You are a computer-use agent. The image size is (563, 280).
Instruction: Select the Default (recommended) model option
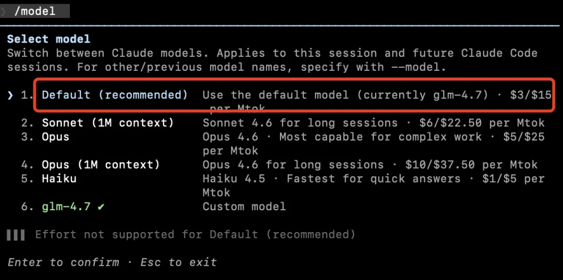[115, 95]
